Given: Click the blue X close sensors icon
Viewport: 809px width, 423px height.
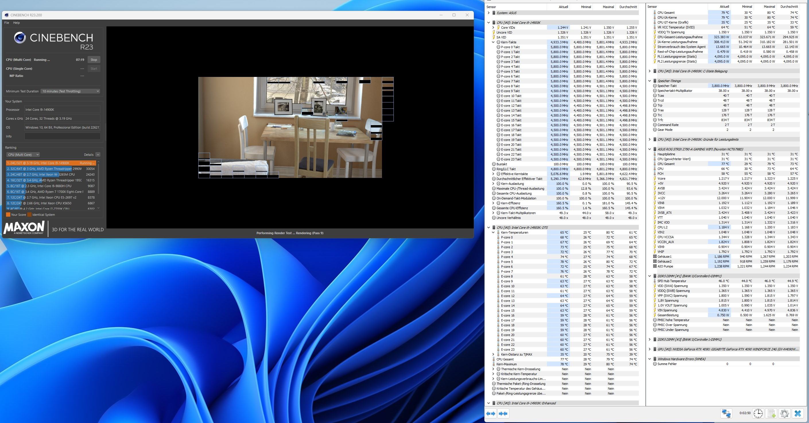Looking at the screenshot, I should point(798,413).
